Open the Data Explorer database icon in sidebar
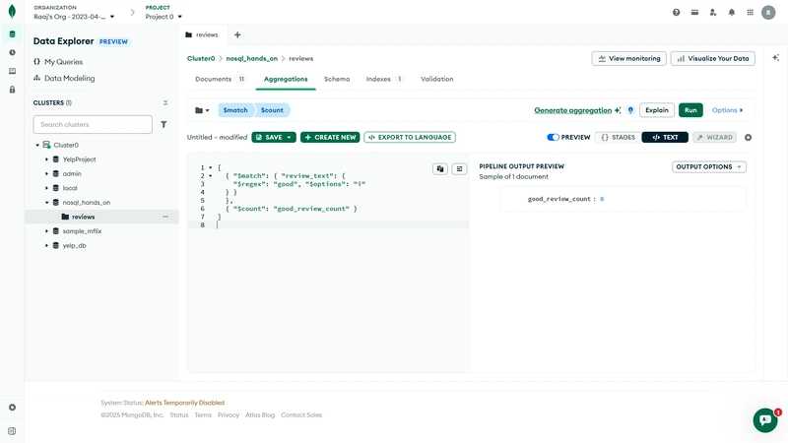The width and height of the screenshot is (788, 443). 12,34
